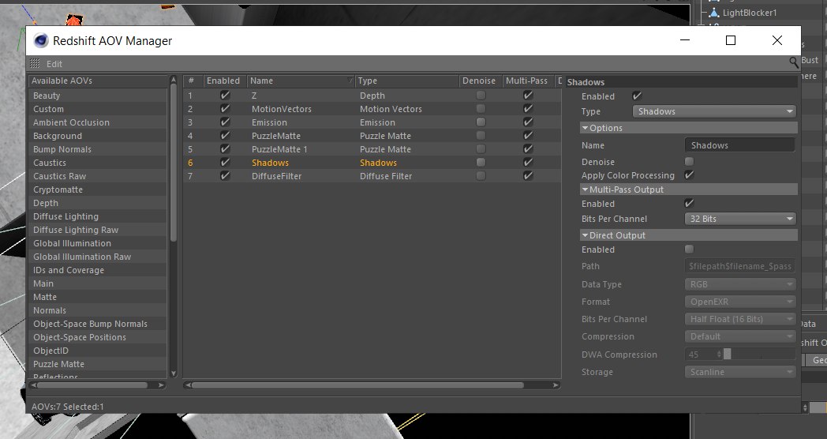Toggle Apply Color Processing checkbox

point(689,175)
